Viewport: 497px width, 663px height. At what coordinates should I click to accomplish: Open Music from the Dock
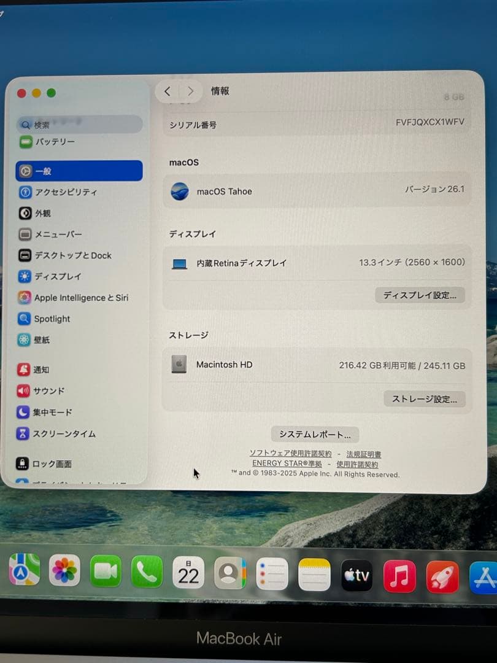point(400,576)
